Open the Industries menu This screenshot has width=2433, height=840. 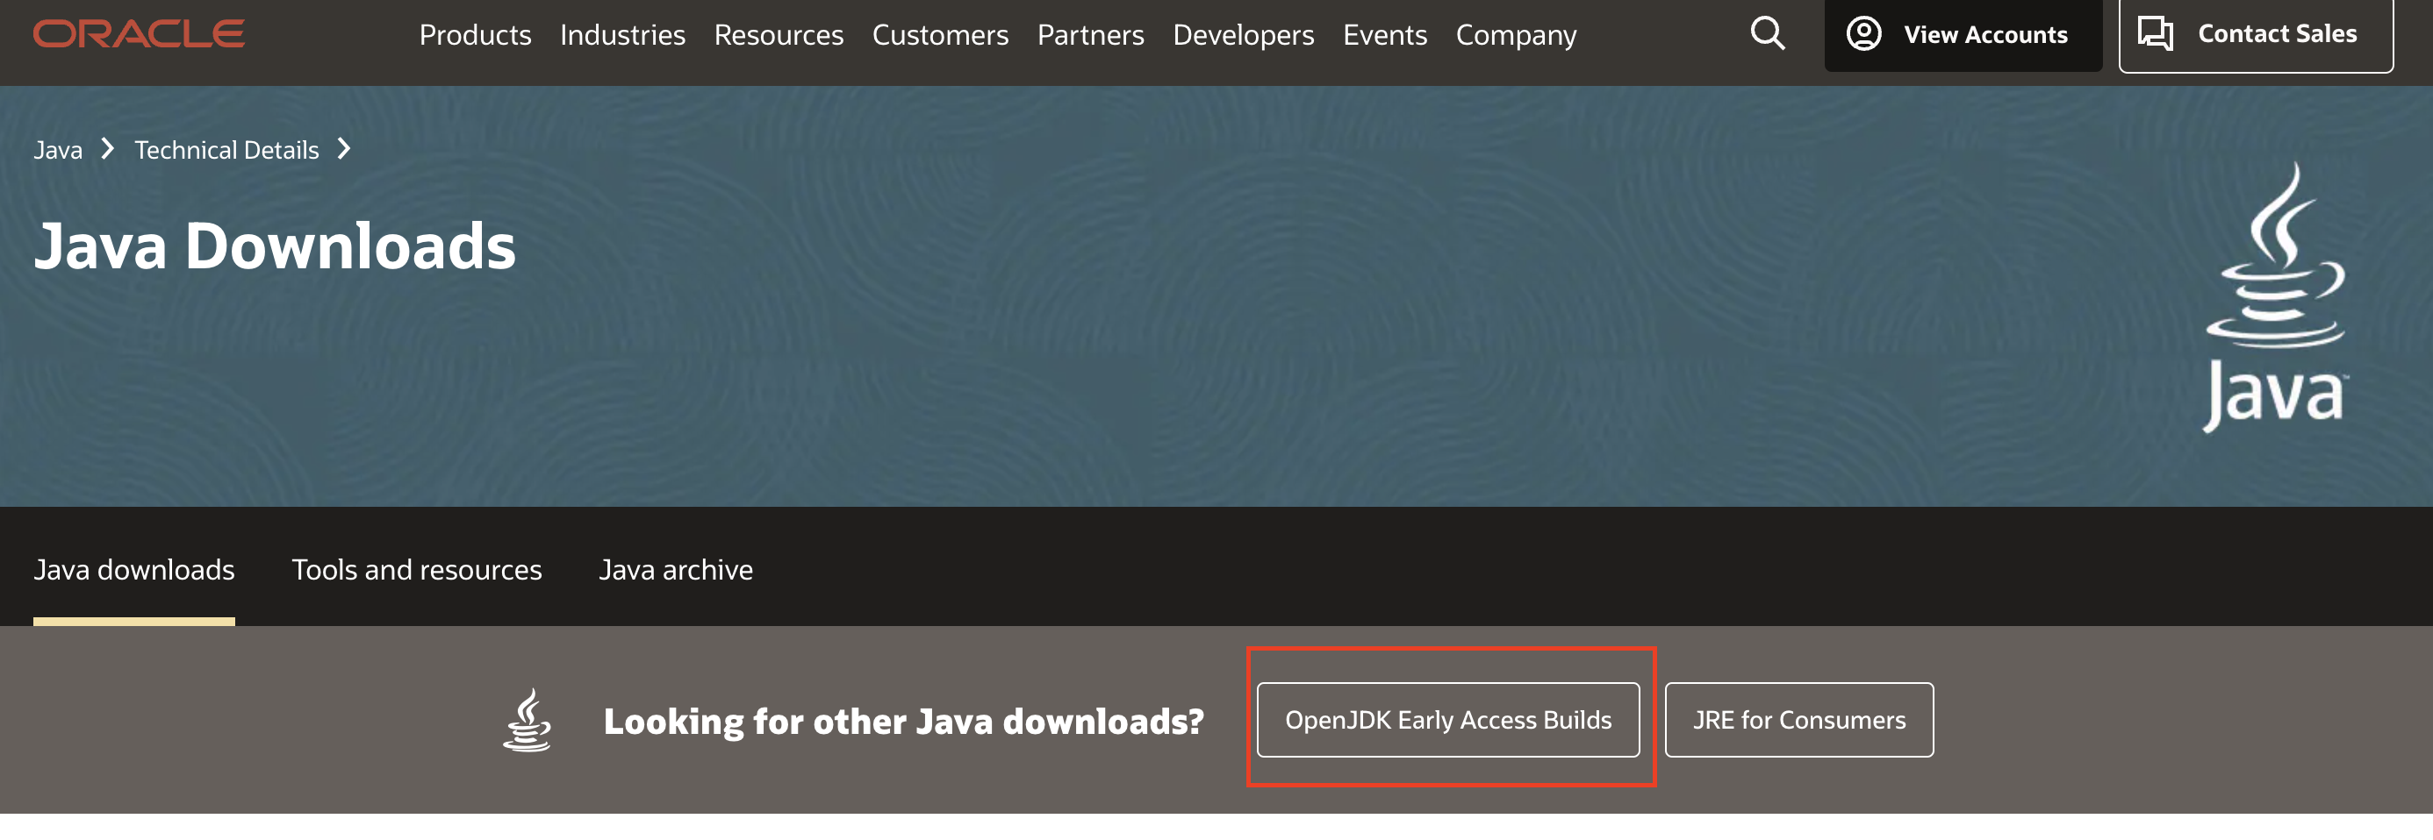pos(622,35)
